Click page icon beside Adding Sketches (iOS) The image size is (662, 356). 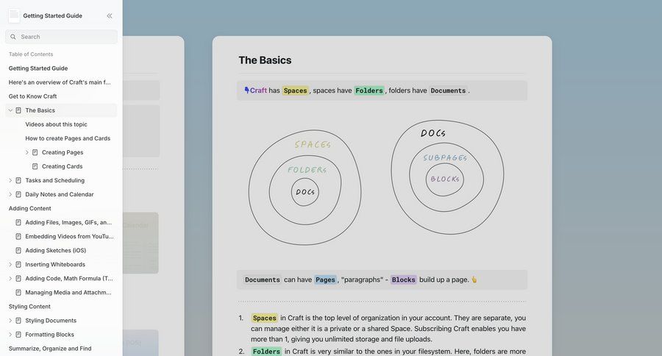18,250
